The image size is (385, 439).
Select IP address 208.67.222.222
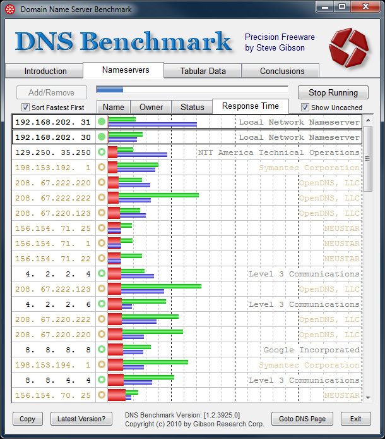click(53, 197)
